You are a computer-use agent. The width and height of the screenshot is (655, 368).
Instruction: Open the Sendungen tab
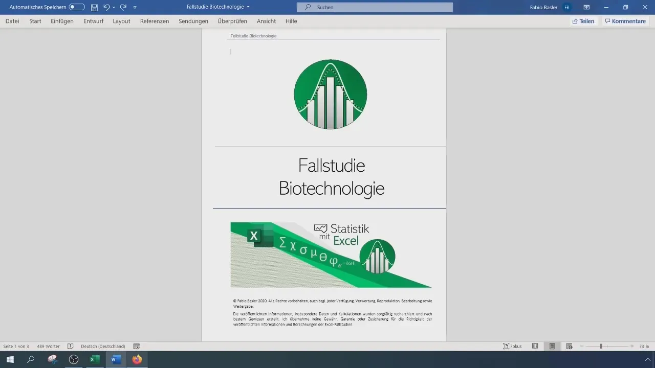(x=193, y=21)
